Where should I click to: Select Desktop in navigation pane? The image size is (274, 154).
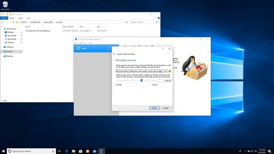(10, 32)
